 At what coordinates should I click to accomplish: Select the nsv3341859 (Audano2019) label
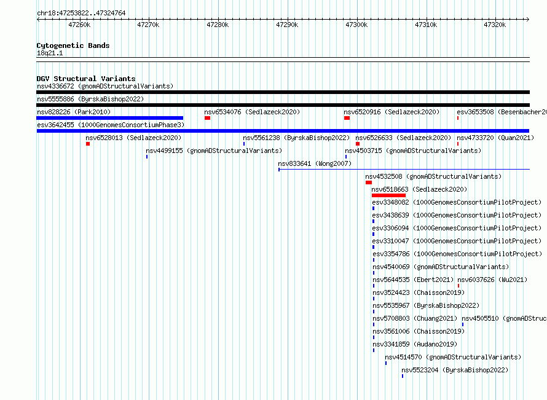point(415,344)
